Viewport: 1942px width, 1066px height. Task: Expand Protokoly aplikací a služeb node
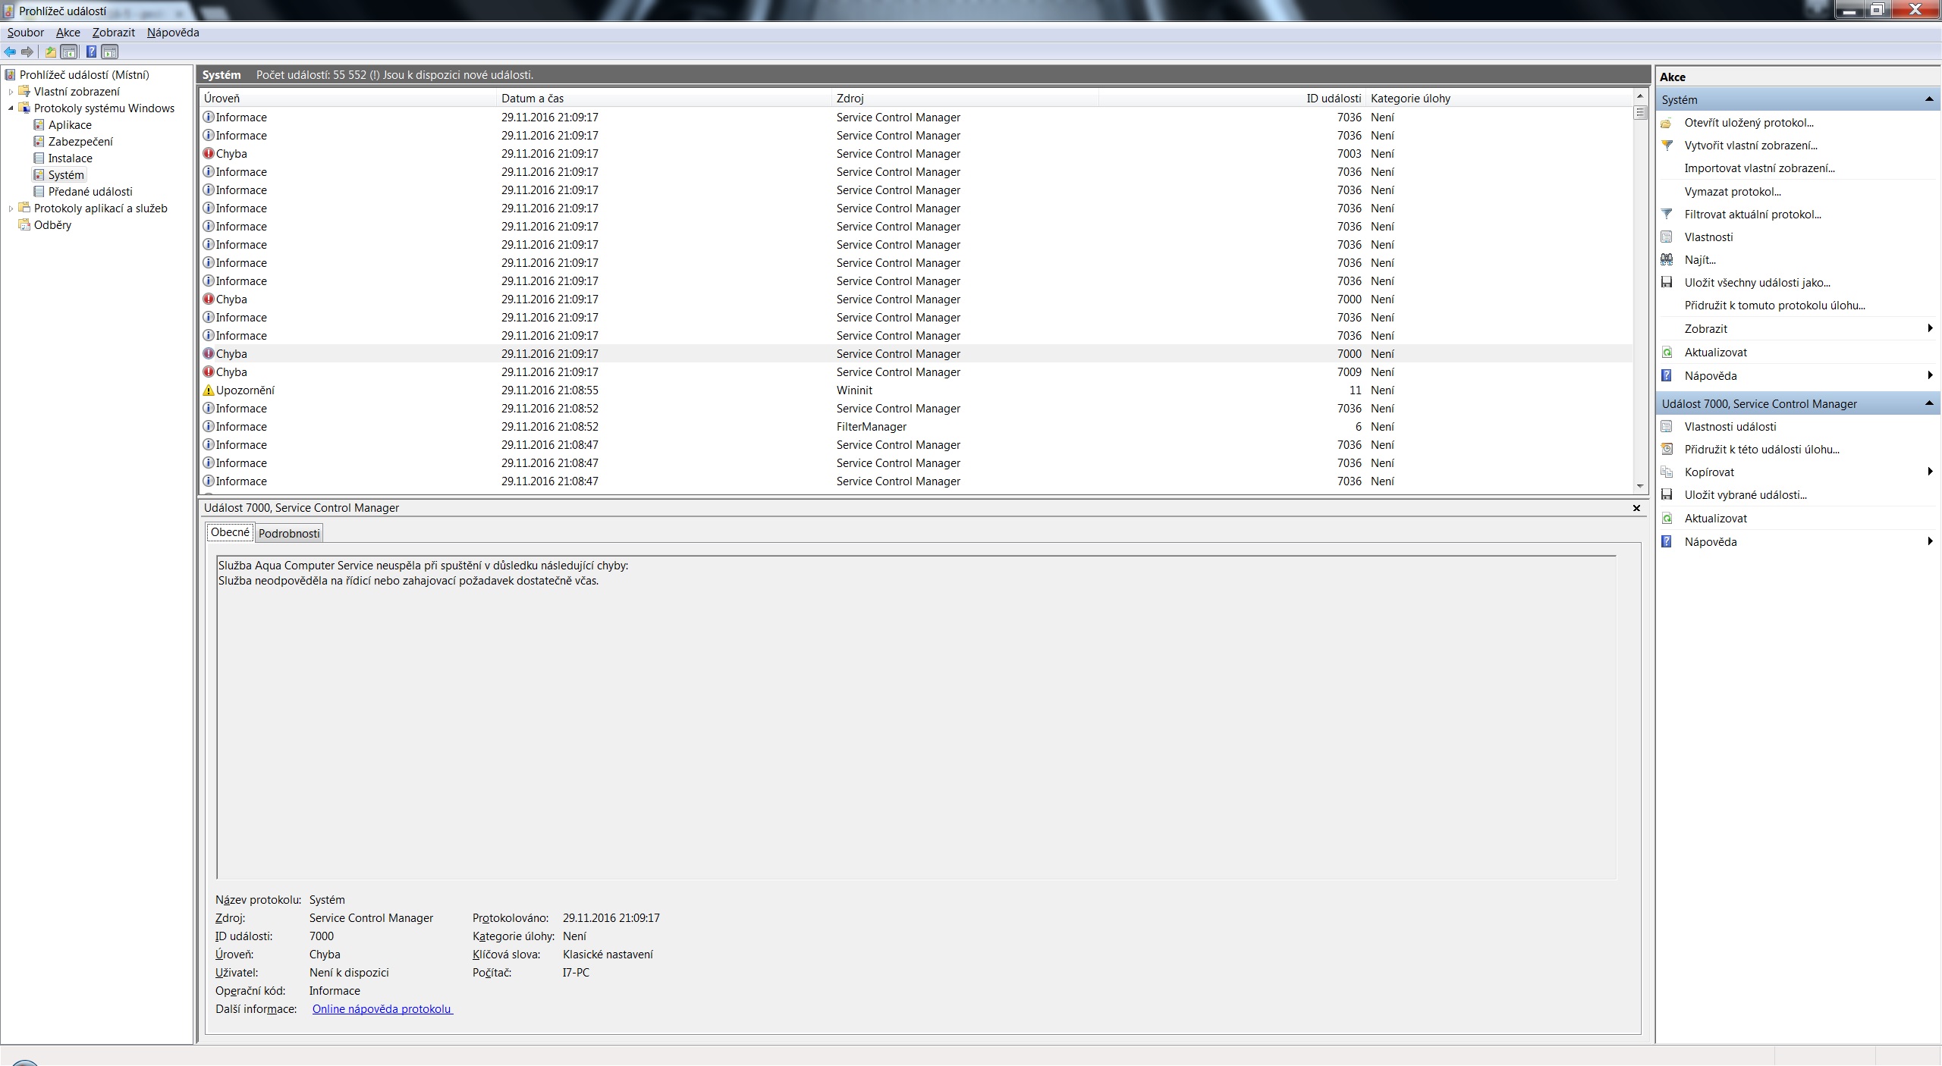pos(11,208)
